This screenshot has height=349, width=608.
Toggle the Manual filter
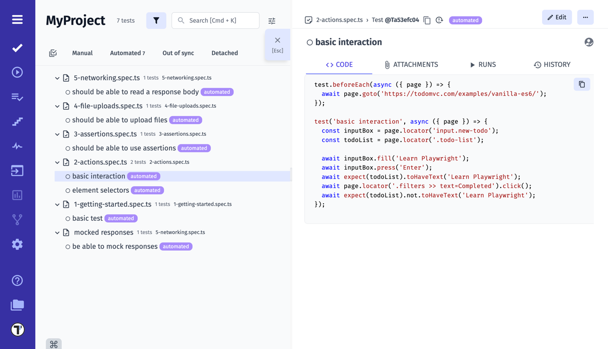[82, 53]
